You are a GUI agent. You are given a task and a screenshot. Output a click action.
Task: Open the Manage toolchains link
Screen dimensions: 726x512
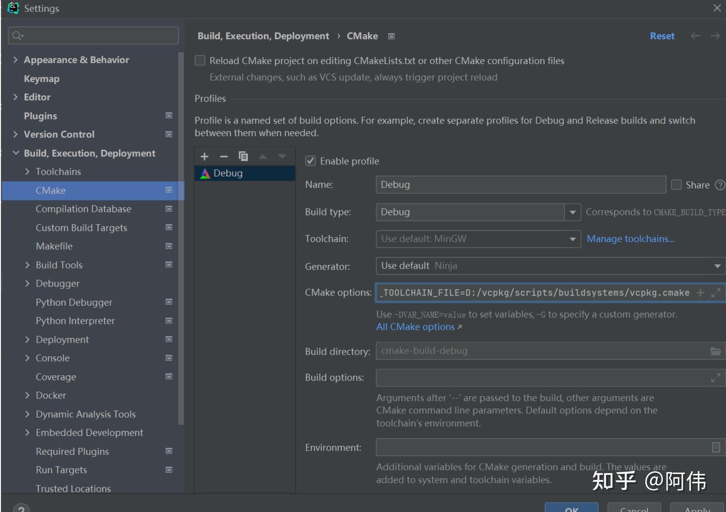pyautogui.click(x=630, y=239)
